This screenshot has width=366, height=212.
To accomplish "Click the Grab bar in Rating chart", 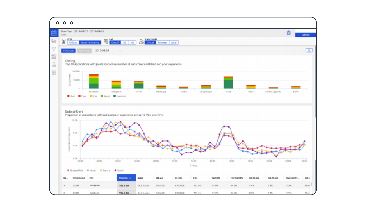I will coord(228,83).
